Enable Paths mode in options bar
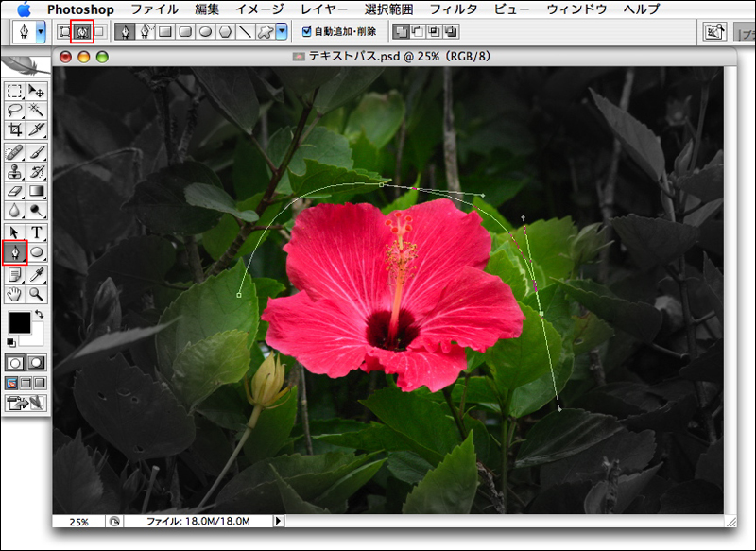756x551 pixels. pos(81,31)
